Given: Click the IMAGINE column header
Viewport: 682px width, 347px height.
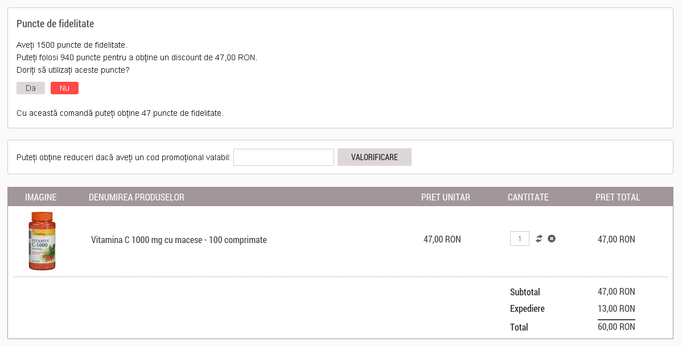Looking at the screenshot, I should 41,198.
